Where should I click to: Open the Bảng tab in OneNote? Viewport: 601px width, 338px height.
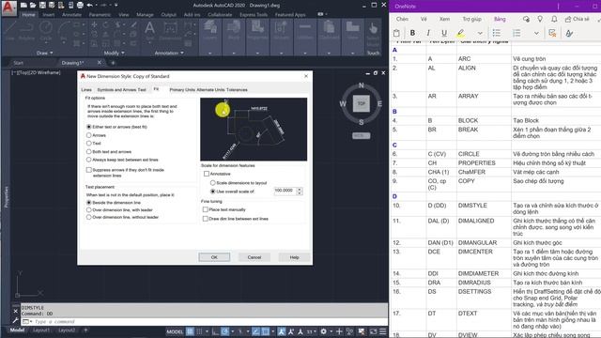click(500, 19)
